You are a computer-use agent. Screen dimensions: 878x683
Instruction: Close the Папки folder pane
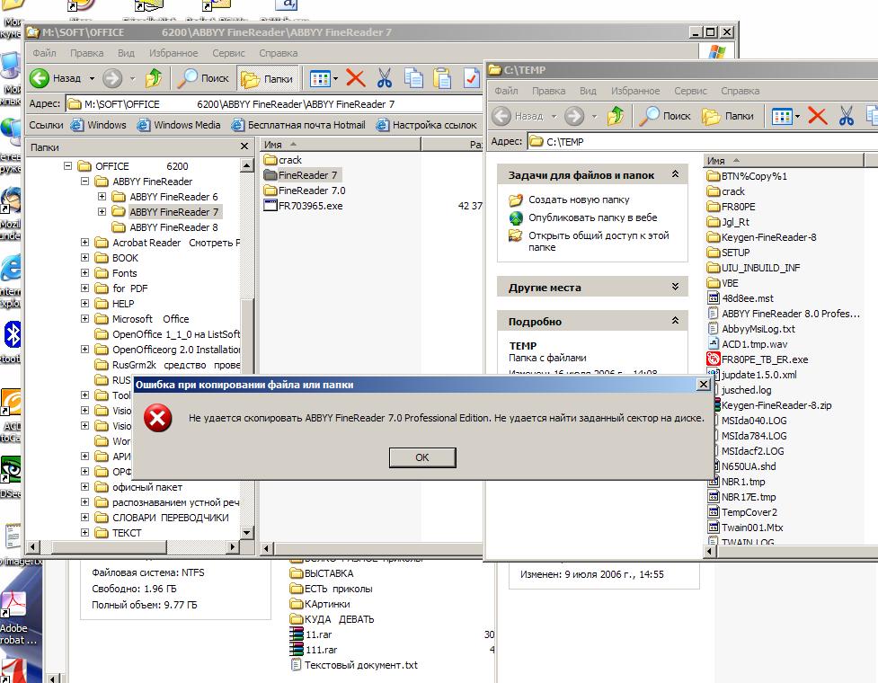click(x=244, y=146)
